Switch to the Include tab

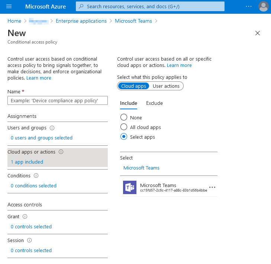point(129,103)
